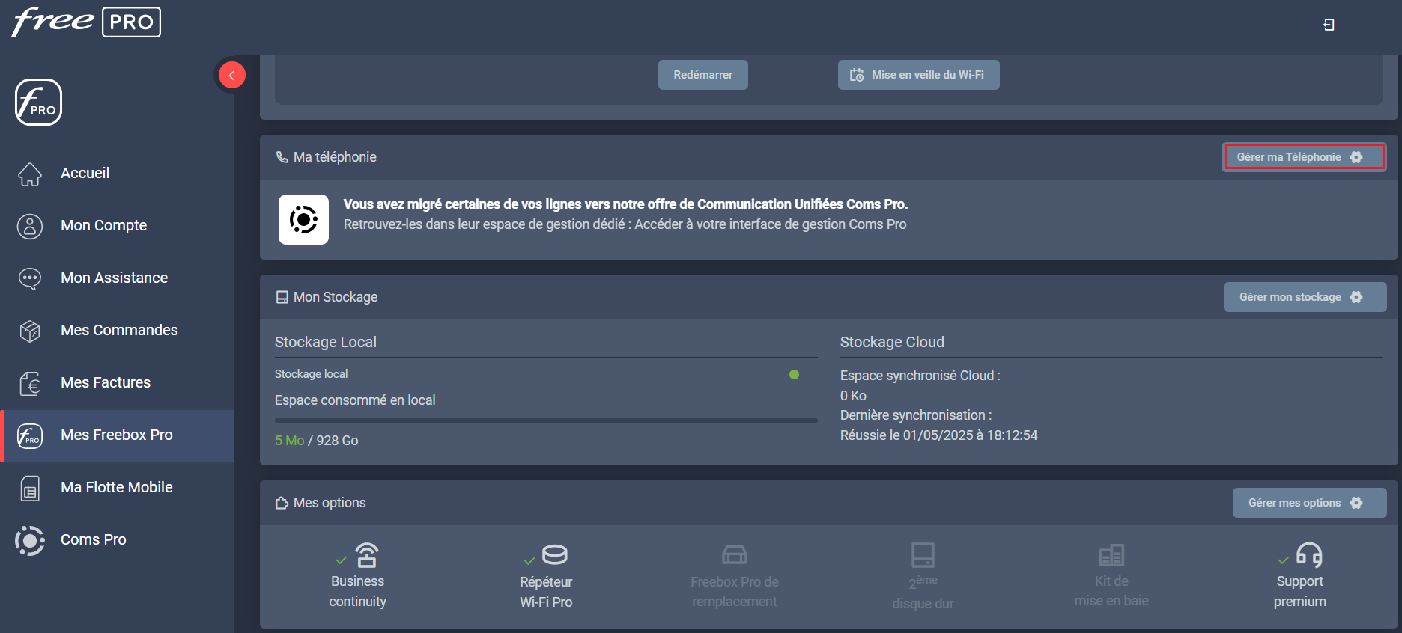This screenshot has height=633, width=1402.
Task: Click the Coms Pro sidebar icon
Action: (30, 540)
